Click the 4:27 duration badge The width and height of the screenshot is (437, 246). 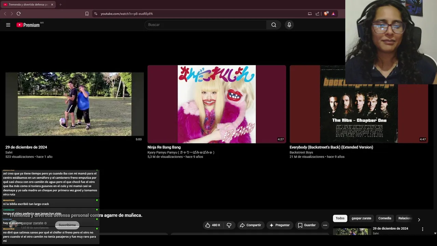[281, 139]
